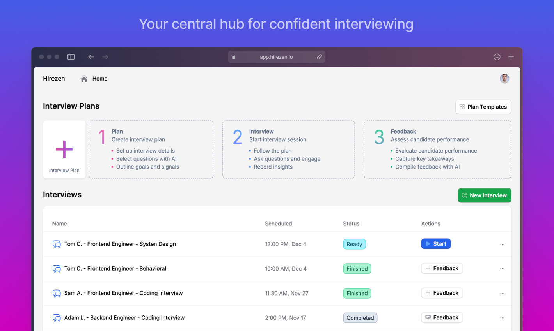This screenshot has width=554, height=331.
Task: Open more options for Adam L. row
Action: click(502, 318)
